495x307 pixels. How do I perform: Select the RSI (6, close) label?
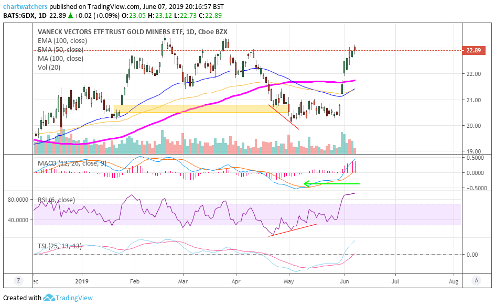click(x=56, y=200)
